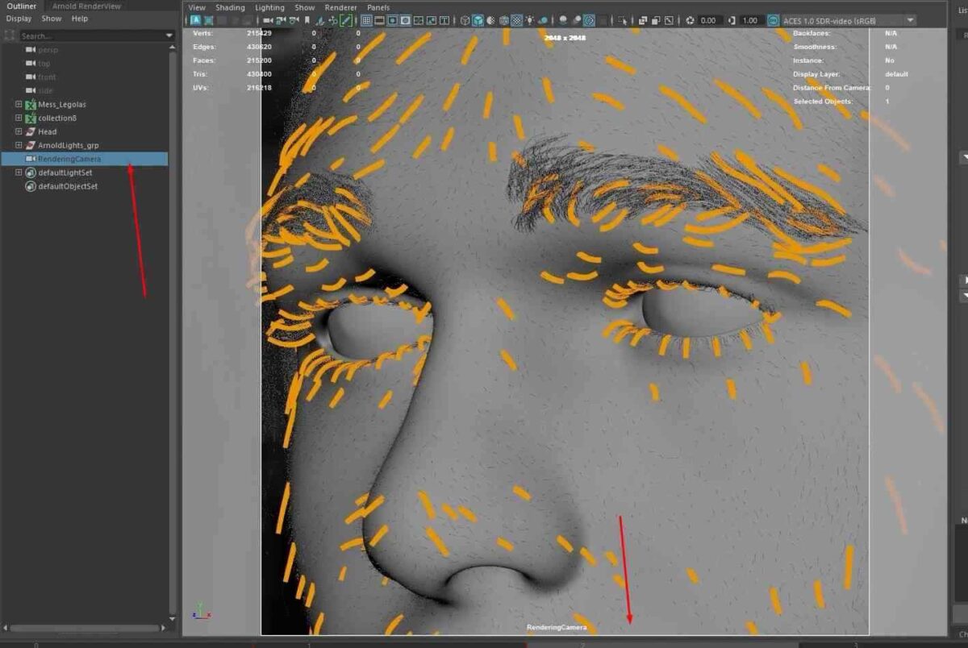
Task: Enable Wireframe on Shaded display
Action: (489, 20)
